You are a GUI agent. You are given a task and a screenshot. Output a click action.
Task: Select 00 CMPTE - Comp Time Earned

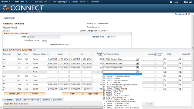coord(116,77)
